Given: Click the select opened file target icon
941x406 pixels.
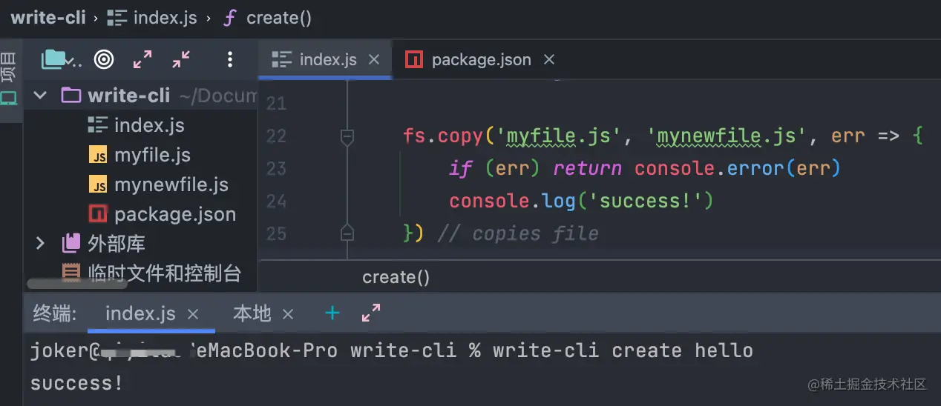Looking at the screenshot, I should tap(104, 59).
